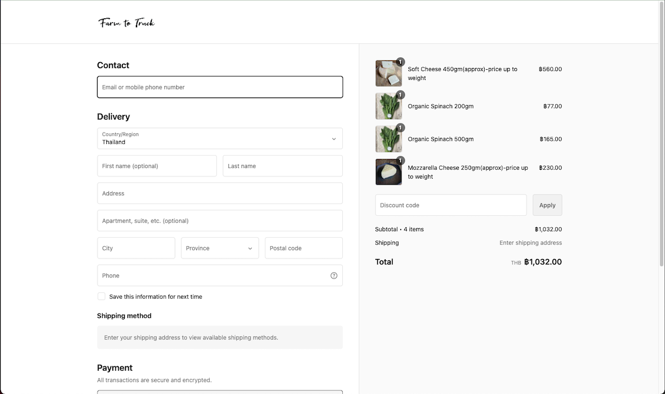Click the Phone input field
The height and width of the screenshot is (394, 665).
tap(220, 276)
